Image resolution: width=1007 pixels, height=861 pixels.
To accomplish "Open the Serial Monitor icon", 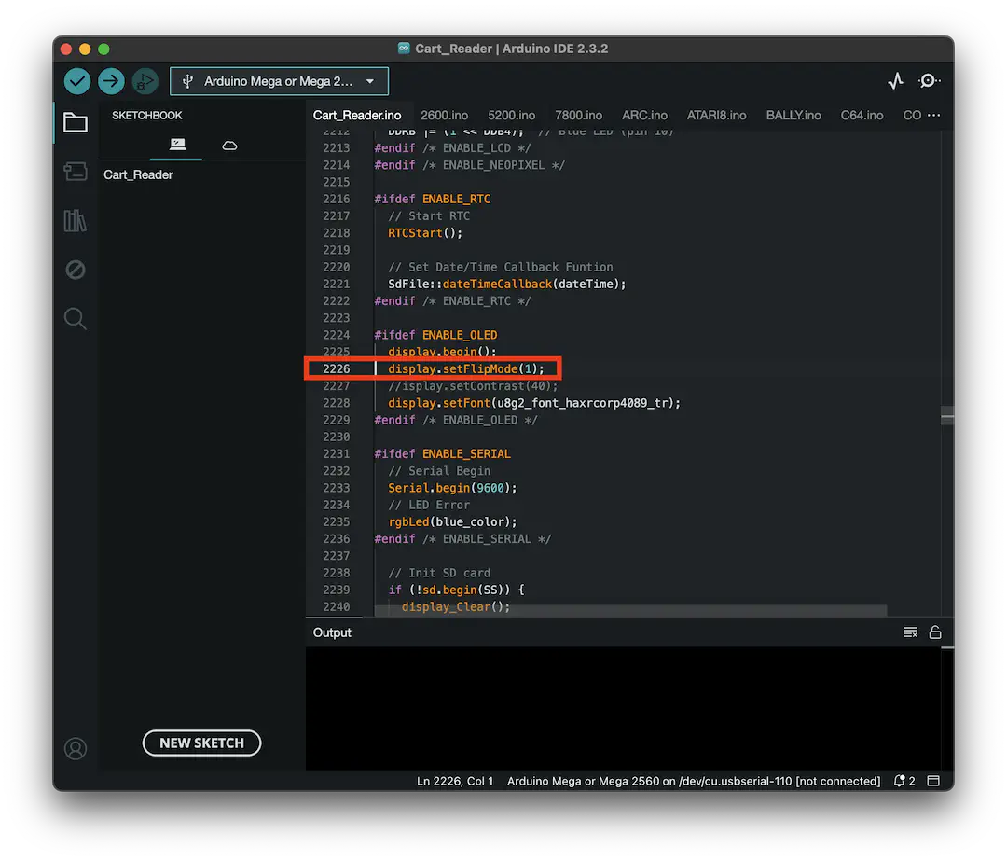I will pyautogui.click(x=929, y=81).
